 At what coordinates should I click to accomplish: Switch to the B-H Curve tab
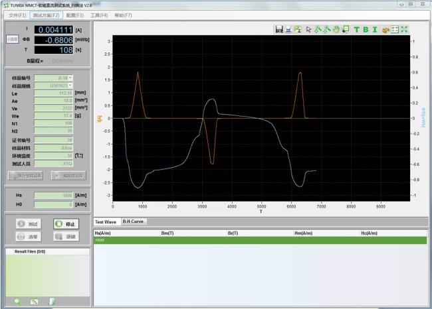(x=133, y=221)
